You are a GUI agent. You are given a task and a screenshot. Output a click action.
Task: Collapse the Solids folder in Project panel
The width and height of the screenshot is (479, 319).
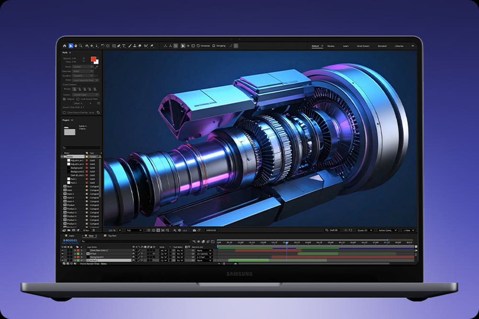(62, 156)
